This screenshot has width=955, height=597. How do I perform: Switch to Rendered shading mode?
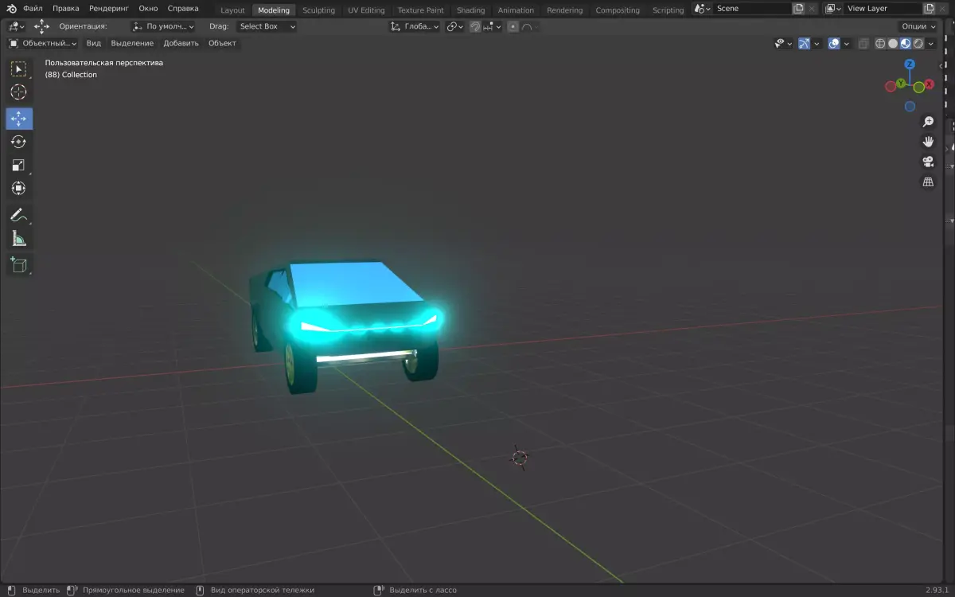pyautogui.click(x=918, y=44)
